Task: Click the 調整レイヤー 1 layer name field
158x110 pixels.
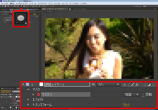Action: pos(67,85)
